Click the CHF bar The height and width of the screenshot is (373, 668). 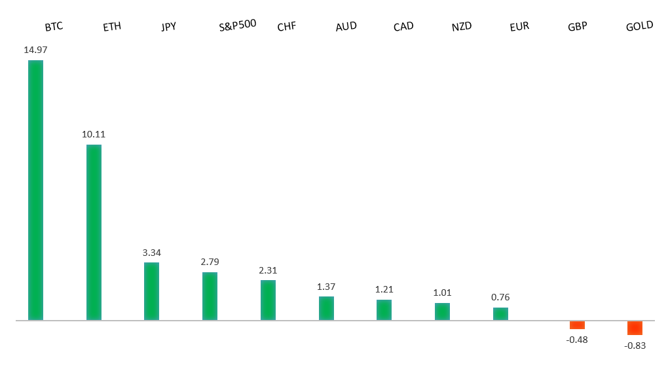268,300
